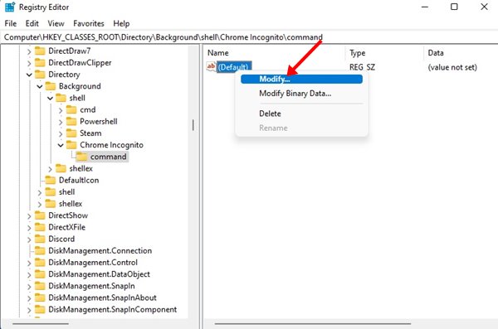Click the Powershell folder icon

click(x=71, y=121)
